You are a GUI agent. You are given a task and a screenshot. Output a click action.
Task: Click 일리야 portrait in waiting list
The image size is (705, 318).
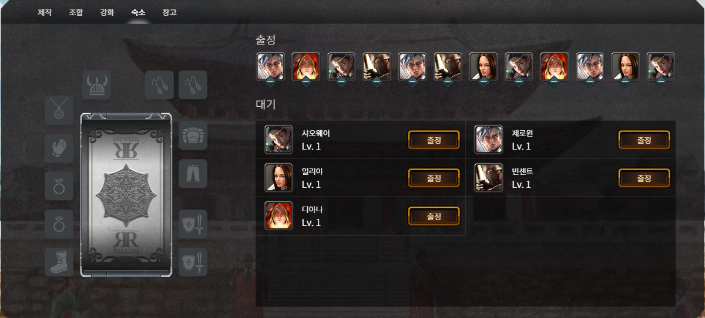[278, 178]
